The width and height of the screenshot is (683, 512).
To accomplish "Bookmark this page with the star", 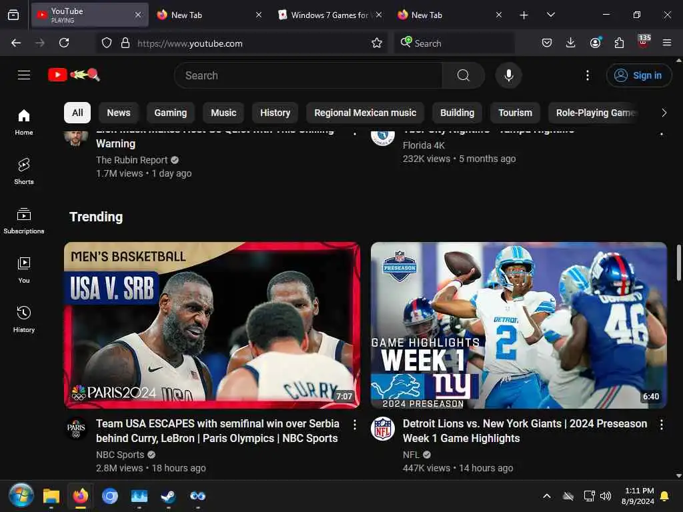I will (x=377, y=43).
